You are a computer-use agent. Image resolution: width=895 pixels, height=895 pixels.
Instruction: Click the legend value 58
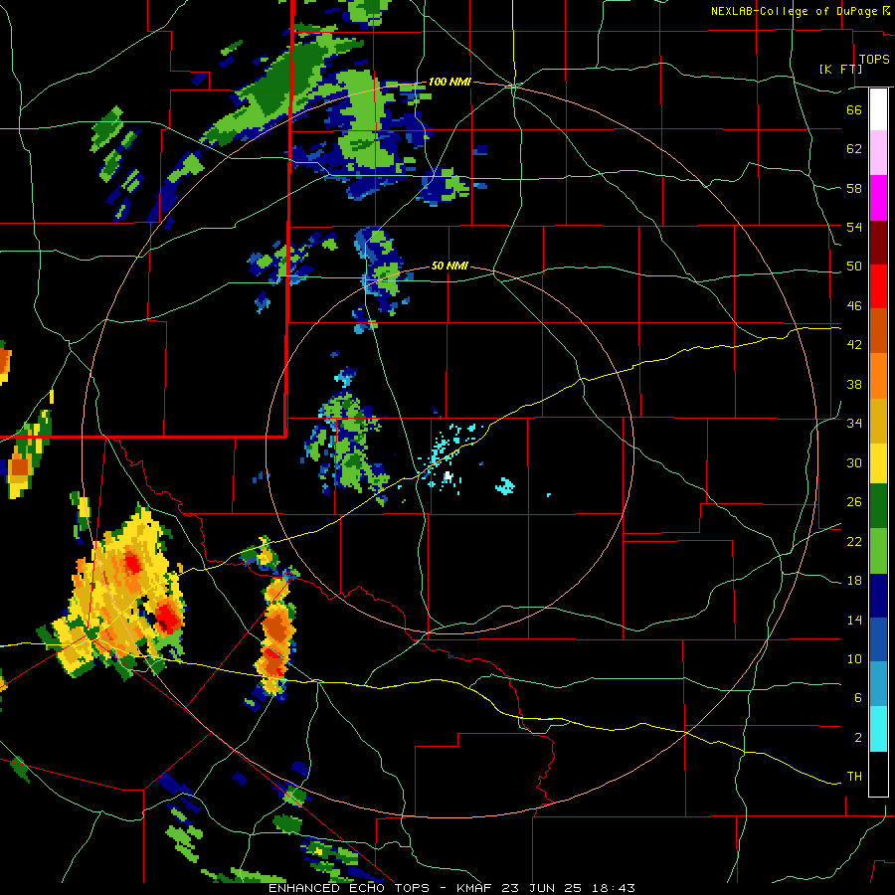click(854, 188)
